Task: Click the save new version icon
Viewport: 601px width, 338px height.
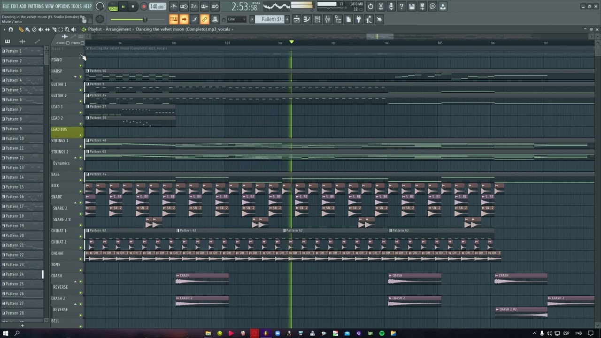Action: (x=422, y=7)
